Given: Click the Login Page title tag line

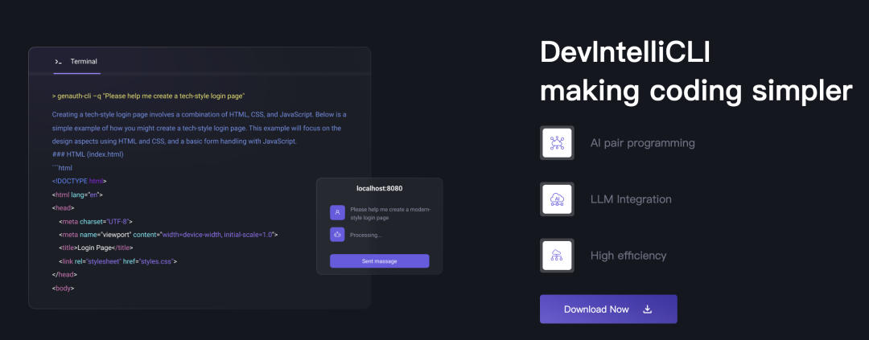Looking at the screenshot, I should click(x=96, y=248).
